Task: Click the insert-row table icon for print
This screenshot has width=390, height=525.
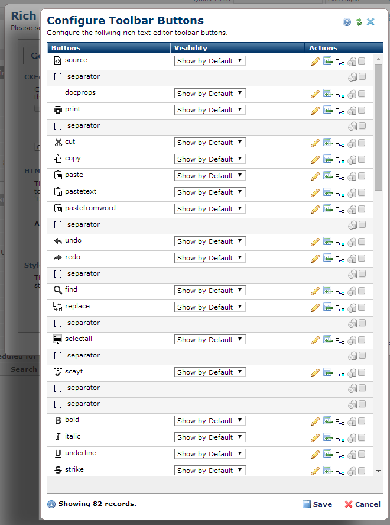Action: click(x=327, y=110)
